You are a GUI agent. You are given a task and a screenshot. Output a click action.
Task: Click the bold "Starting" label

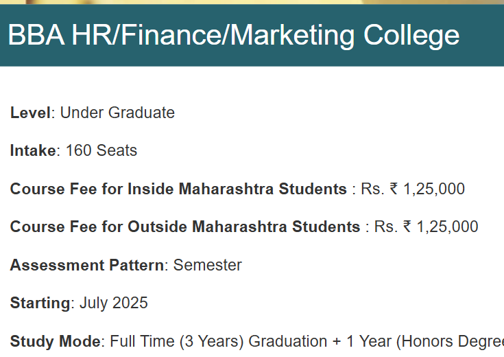pos(40,303)
